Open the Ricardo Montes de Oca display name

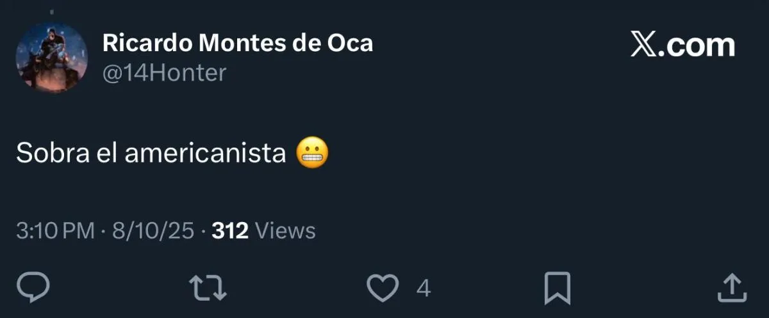coord(238,43)
